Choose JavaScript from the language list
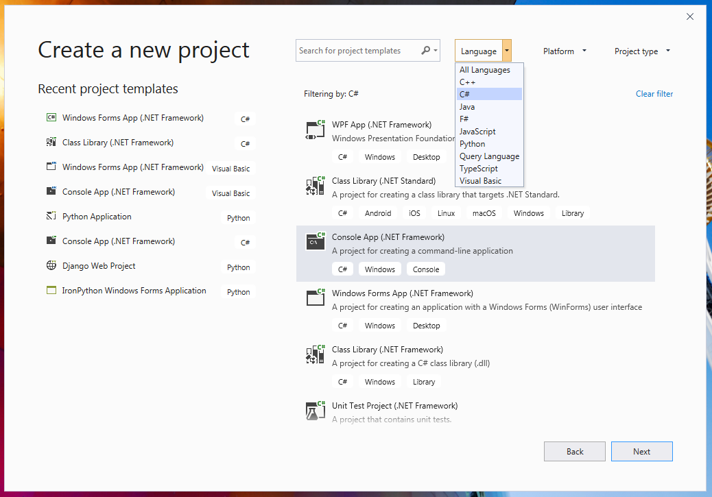 489,131
